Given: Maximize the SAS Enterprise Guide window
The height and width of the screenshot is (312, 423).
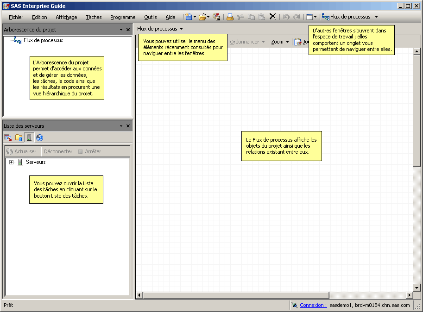Looking at the screenshot, I should (409, 6).
